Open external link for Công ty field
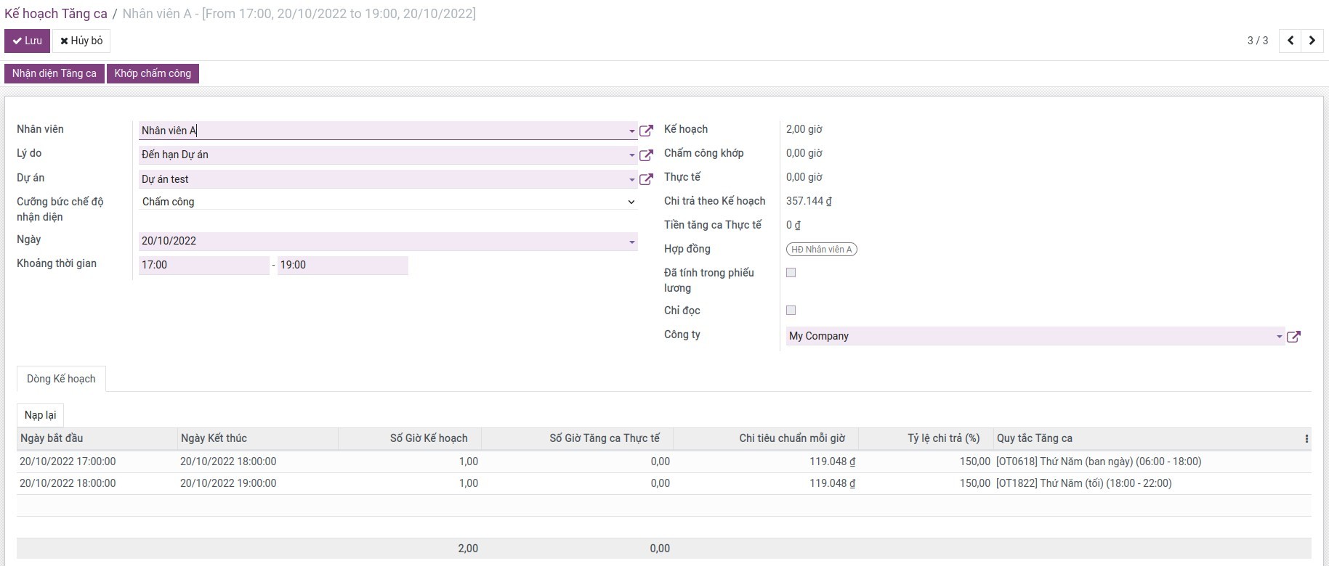 pyautogui.click(x=1293, y=336)
